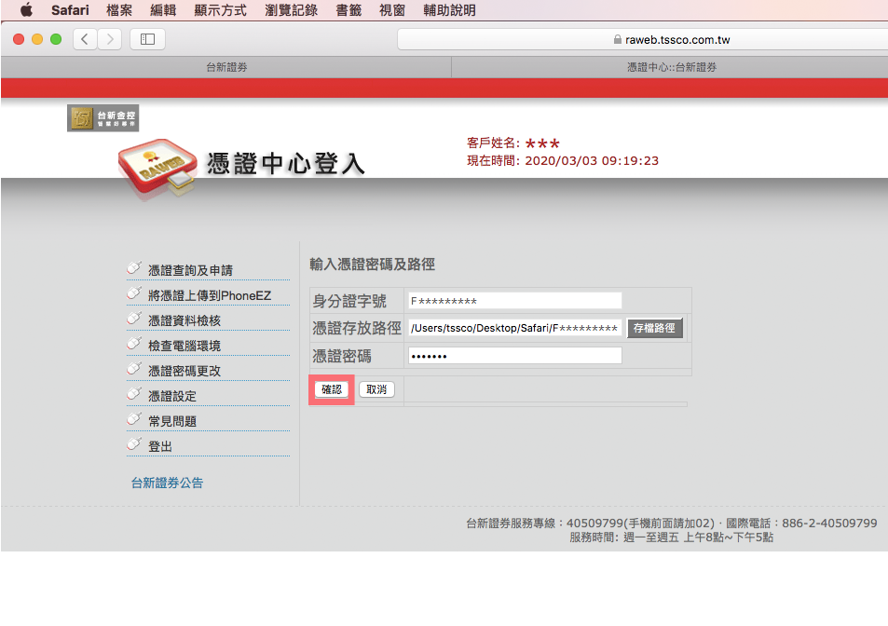Click the 身分證字號 label

[349, 301]
